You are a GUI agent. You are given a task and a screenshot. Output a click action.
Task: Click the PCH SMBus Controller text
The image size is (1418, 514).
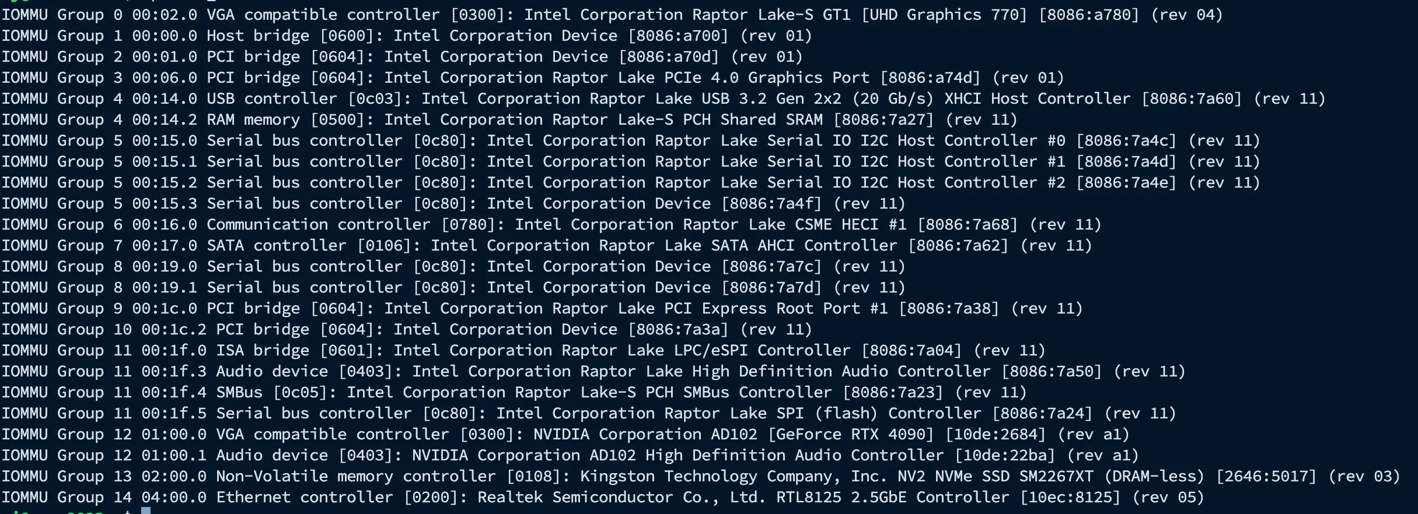(739, 393)
